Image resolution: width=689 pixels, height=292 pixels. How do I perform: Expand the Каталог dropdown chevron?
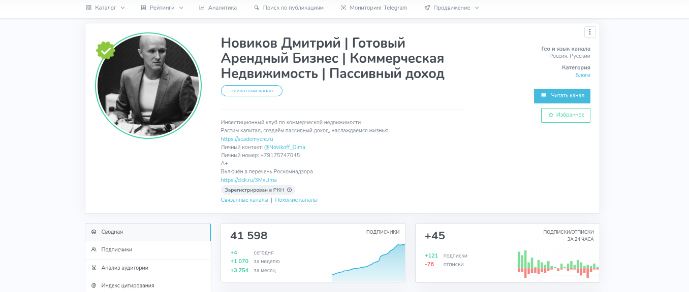point(122,8)
